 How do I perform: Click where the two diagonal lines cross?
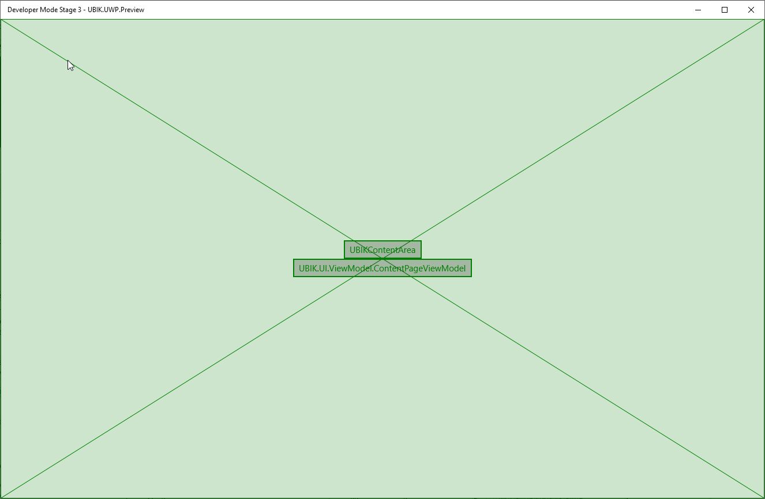click(x=382, y=259)
